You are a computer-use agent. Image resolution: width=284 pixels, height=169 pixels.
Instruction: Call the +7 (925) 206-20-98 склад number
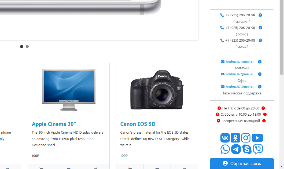(x=240, y=41)
